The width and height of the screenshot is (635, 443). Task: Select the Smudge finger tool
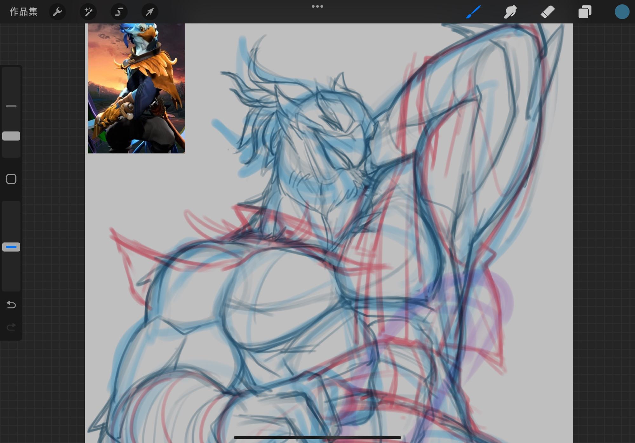(511, 12)
